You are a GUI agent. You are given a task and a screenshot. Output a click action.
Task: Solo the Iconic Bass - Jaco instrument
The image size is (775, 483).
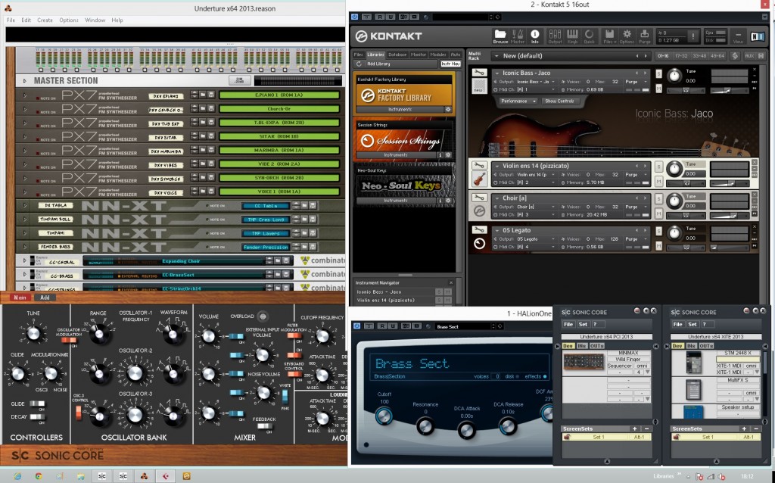[658, 73]
